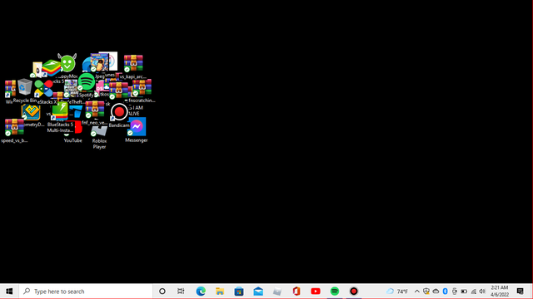Open File Explorer from the taskbar
533x299 pixels.
tap(220, 292)
